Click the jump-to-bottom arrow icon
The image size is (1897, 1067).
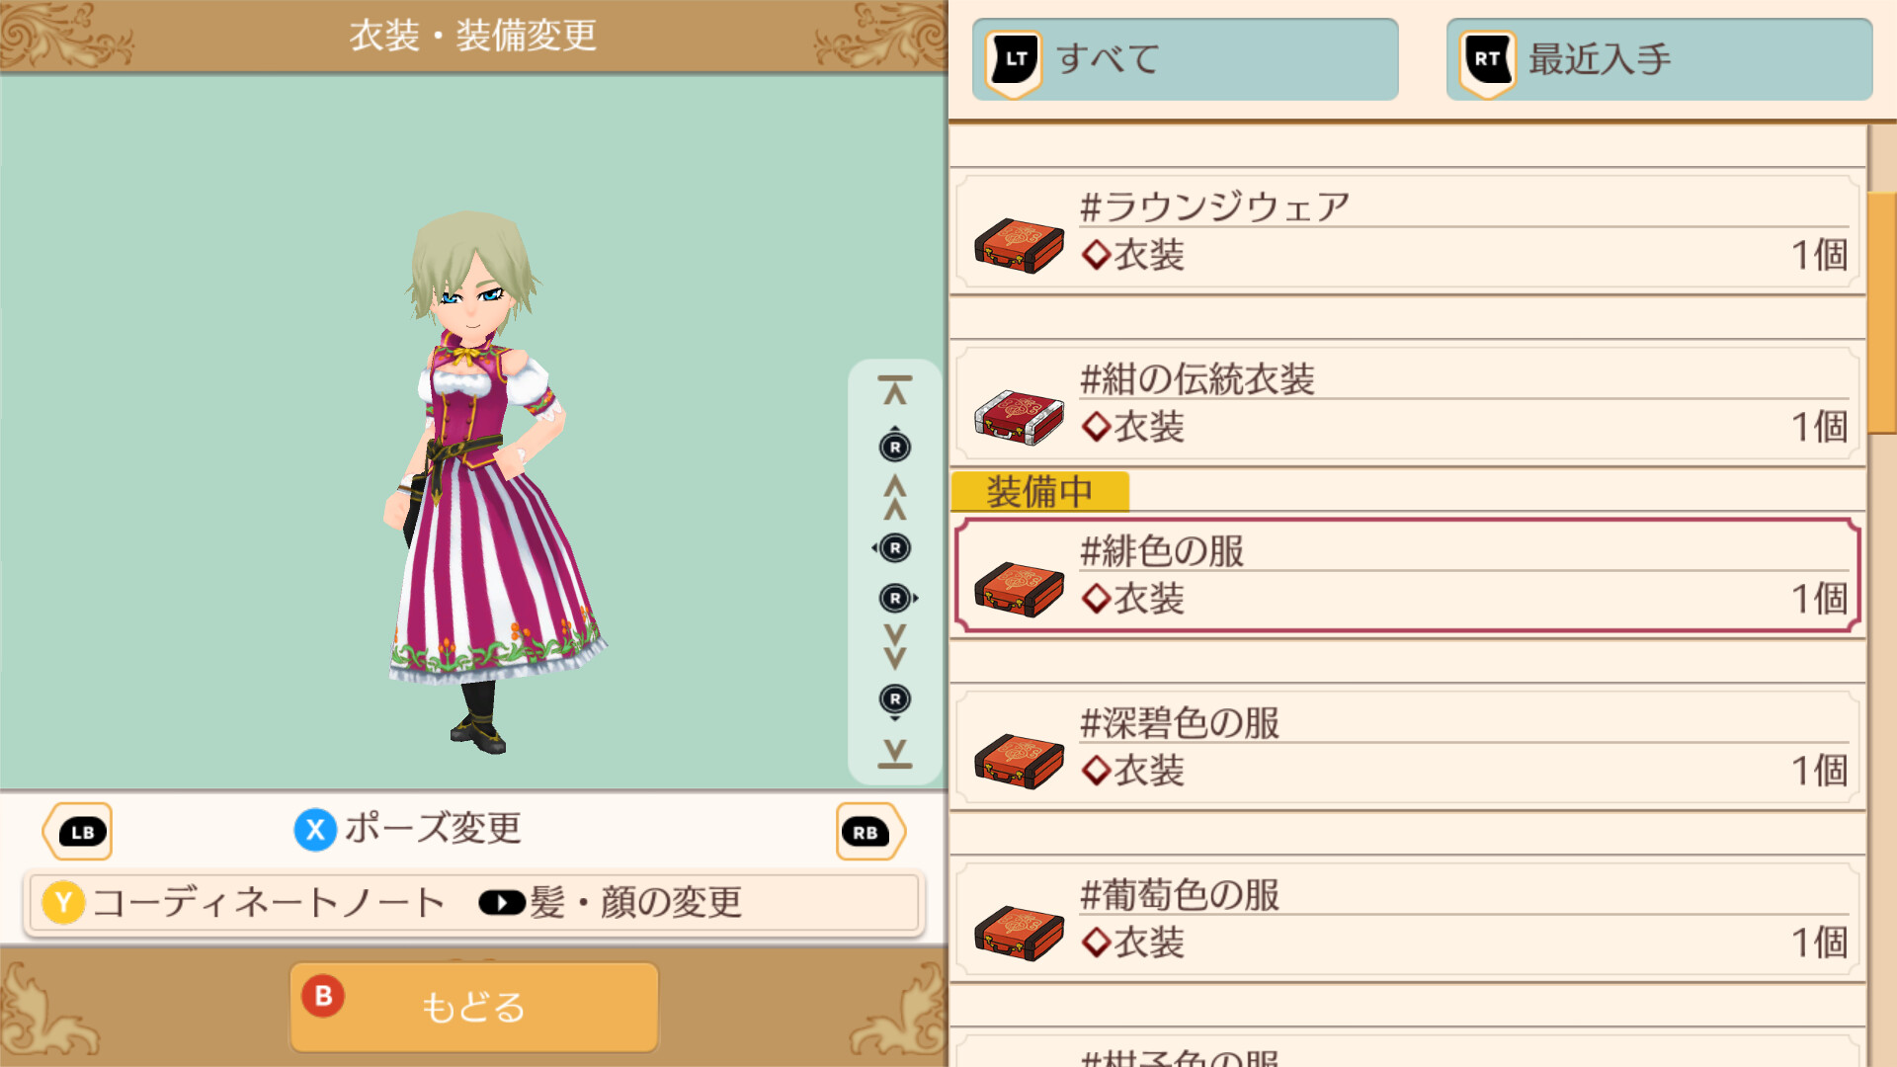tap(895, 753)
